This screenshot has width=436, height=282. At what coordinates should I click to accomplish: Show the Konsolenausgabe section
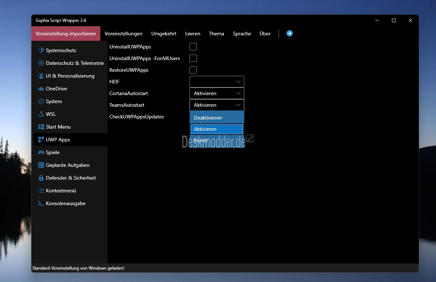coord(71,203)
